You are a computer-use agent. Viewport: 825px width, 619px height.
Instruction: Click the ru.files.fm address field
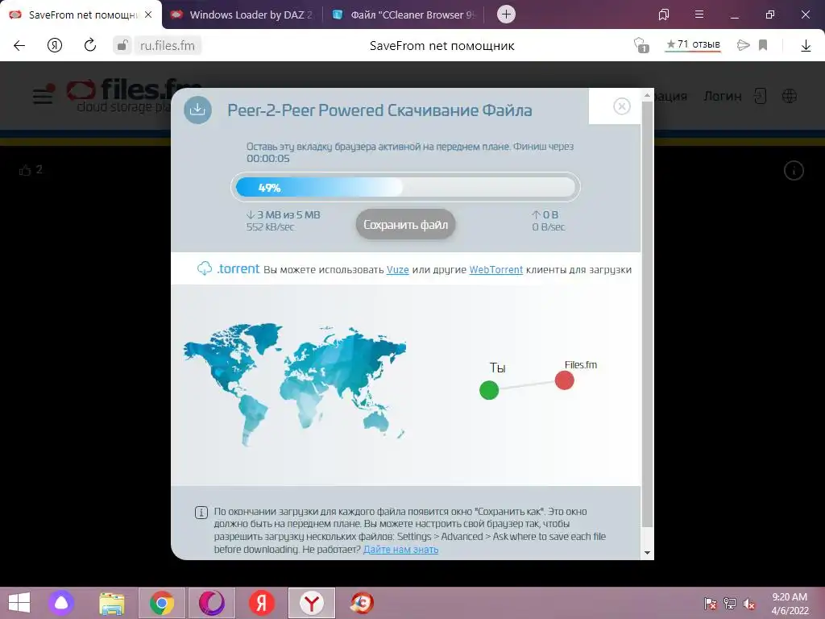click(168, 46)
